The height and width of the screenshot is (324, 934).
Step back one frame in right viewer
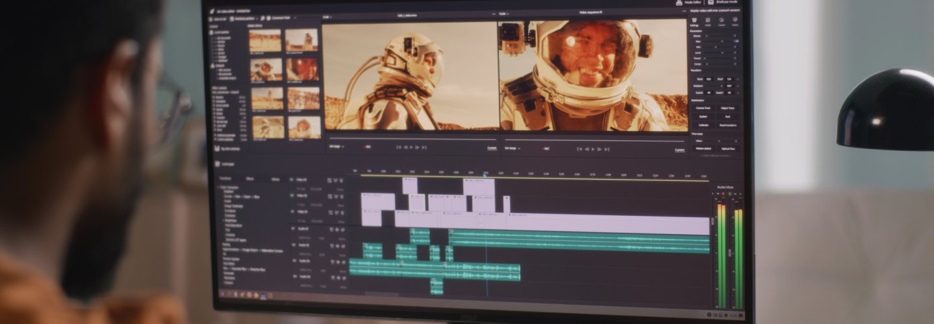(x=587, y=149)
